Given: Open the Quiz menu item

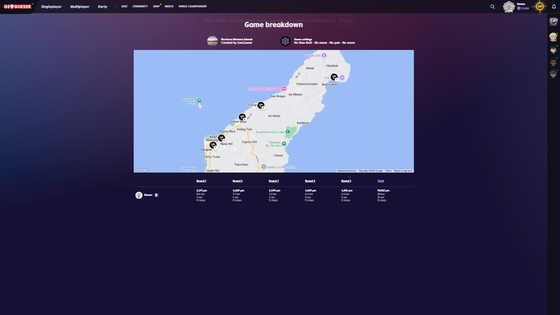Looking at the screenshot, I should [124, 6].
